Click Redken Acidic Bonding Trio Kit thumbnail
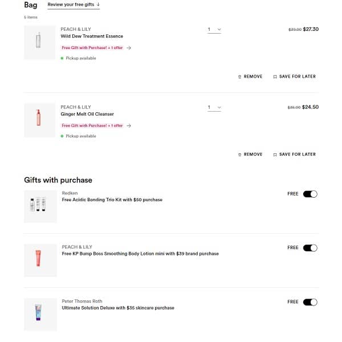The height and width of the screenshot is (342, 342). coord(39,206)
